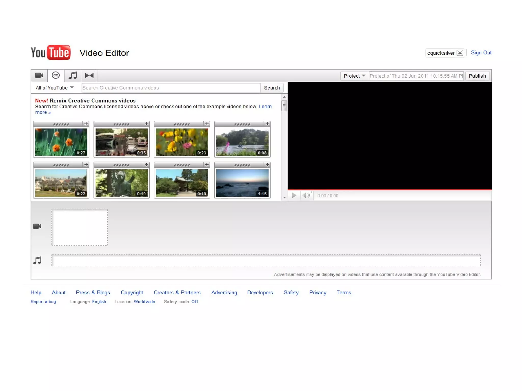Open the Project dropdown menu

click(x=354, y=76)
